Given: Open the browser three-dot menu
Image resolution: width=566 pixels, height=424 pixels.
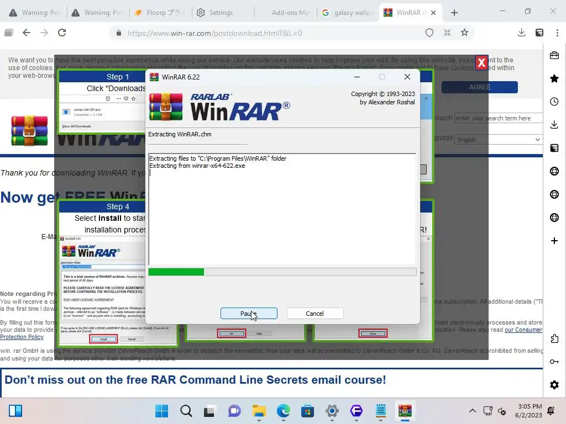Looking at the screenshot, I should (x=557, y=33).
